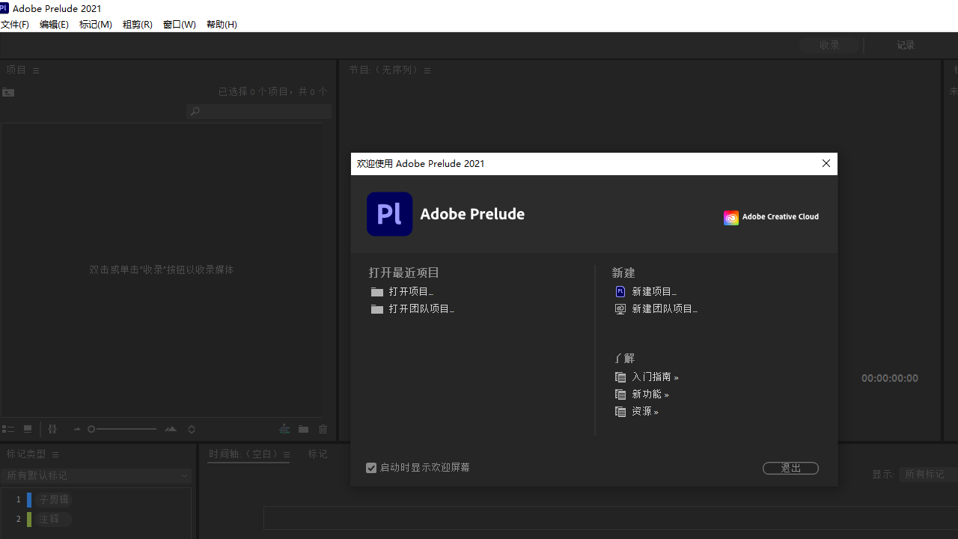Click the Adobe Creative Cloud icon
The width and height of the screenshot is (958, 539).
(x=731, y=218)
